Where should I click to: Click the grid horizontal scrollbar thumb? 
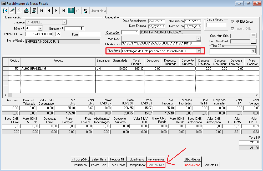click(10, 95)
